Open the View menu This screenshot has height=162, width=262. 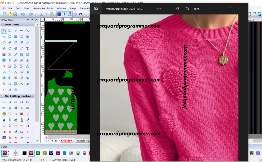pyautogui.click(x=27, y=8)
